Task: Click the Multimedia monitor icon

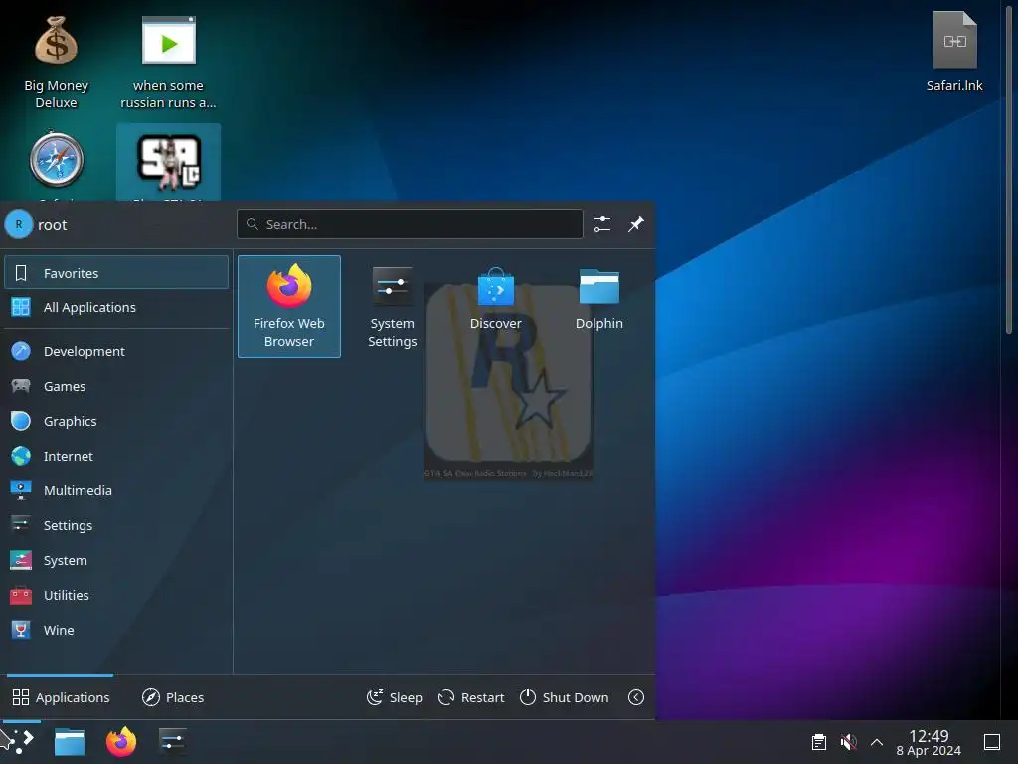Action: 21,490
